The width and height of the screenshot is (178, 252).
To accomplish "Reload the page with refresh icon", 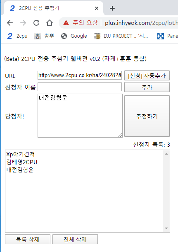I will click(36, 23).
